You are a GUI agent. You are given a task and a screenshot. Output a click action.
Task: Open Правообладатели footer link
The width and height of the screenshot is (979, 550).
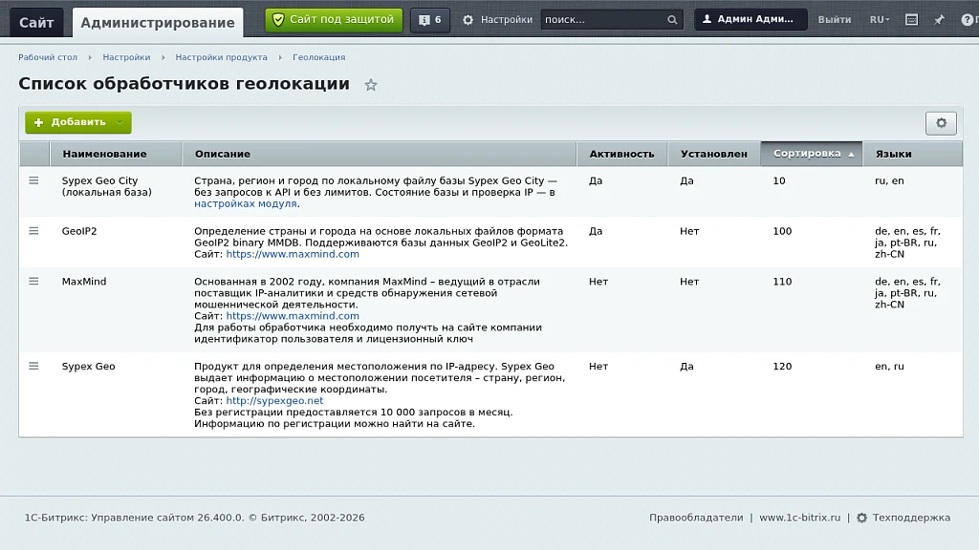[696, 518]
